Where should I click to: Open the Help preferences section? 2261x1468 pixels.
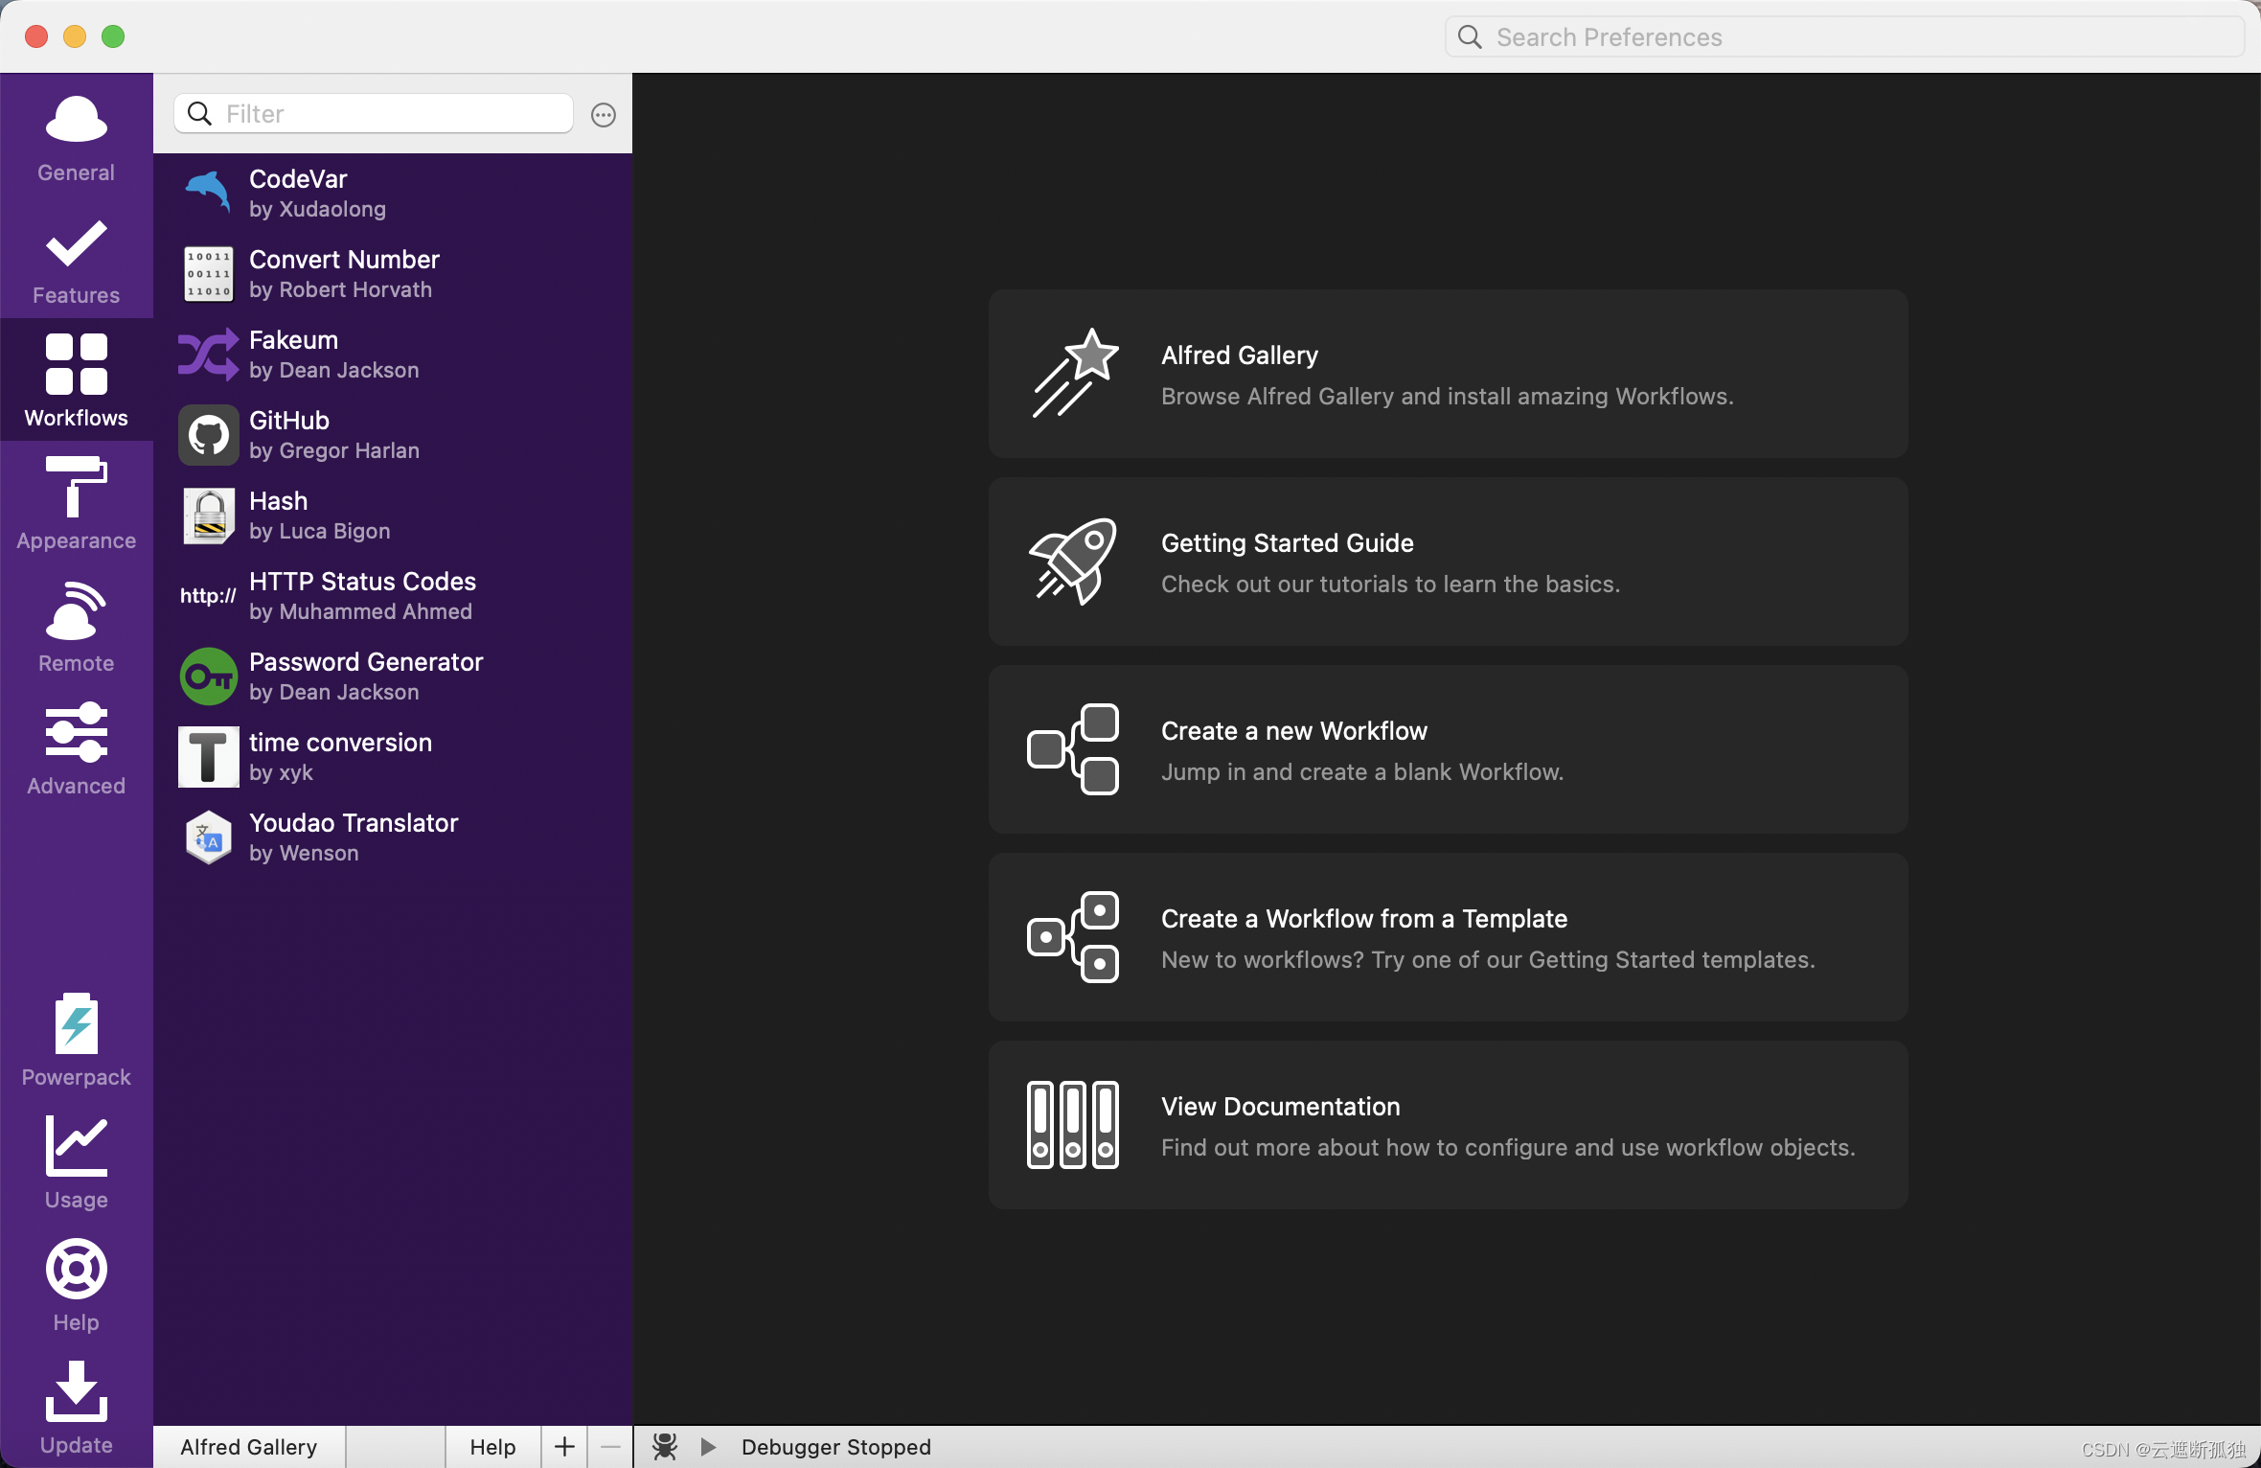(76, 1290)
